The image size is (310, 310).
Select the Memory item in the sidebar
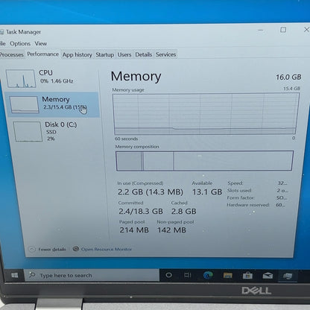52,104
